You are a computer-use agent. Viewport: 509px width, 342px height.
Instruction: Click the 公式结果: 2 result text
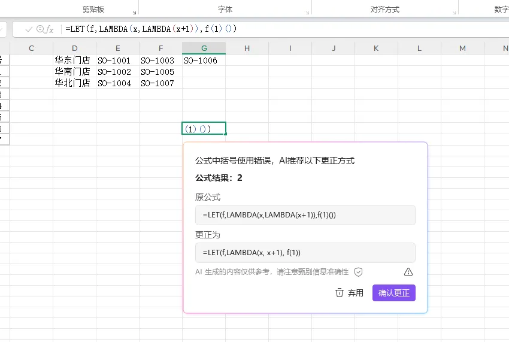(x=219, y=178)
